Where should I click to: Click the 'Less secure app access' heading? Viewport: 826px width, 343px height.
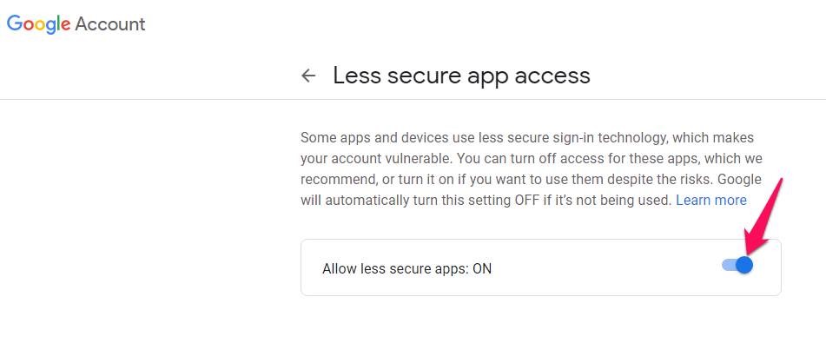click(461, 76)
